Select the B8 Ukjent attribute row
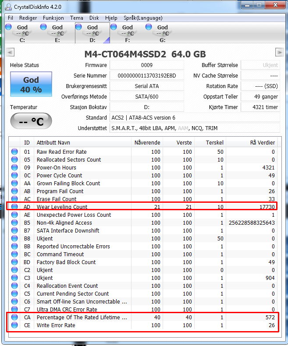Image resolution: width=288 pixels, height=346 pixels. click(143, 239)
